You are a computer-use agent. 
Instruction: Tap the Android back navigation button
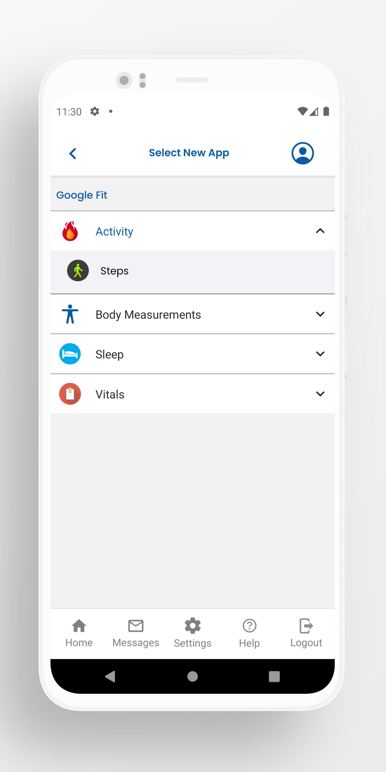click(110, 677)
